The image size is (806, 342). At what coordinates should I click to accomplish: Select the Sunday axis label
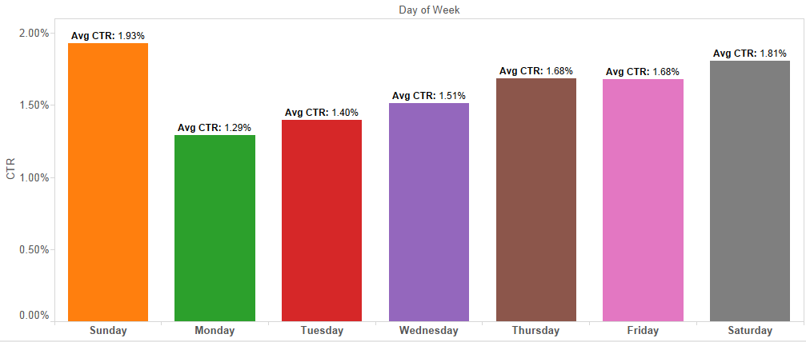pos(108,330)
